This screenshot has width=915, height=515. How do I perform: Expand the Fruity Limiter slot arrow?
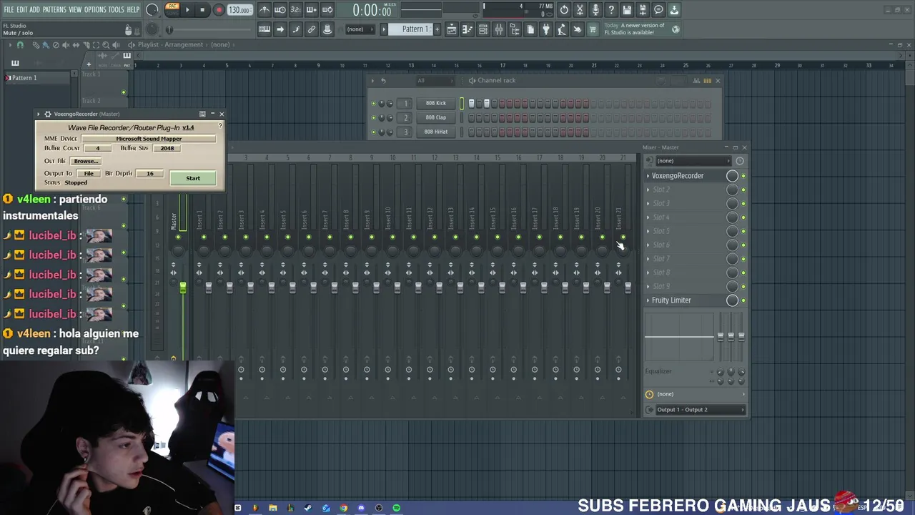648,300
